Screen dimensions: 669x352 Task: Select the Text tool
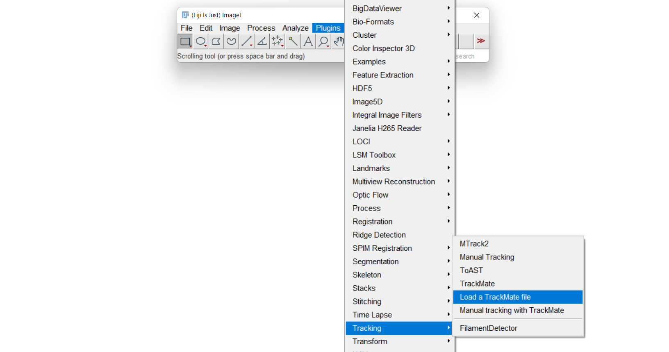click(x=308, y=41)
